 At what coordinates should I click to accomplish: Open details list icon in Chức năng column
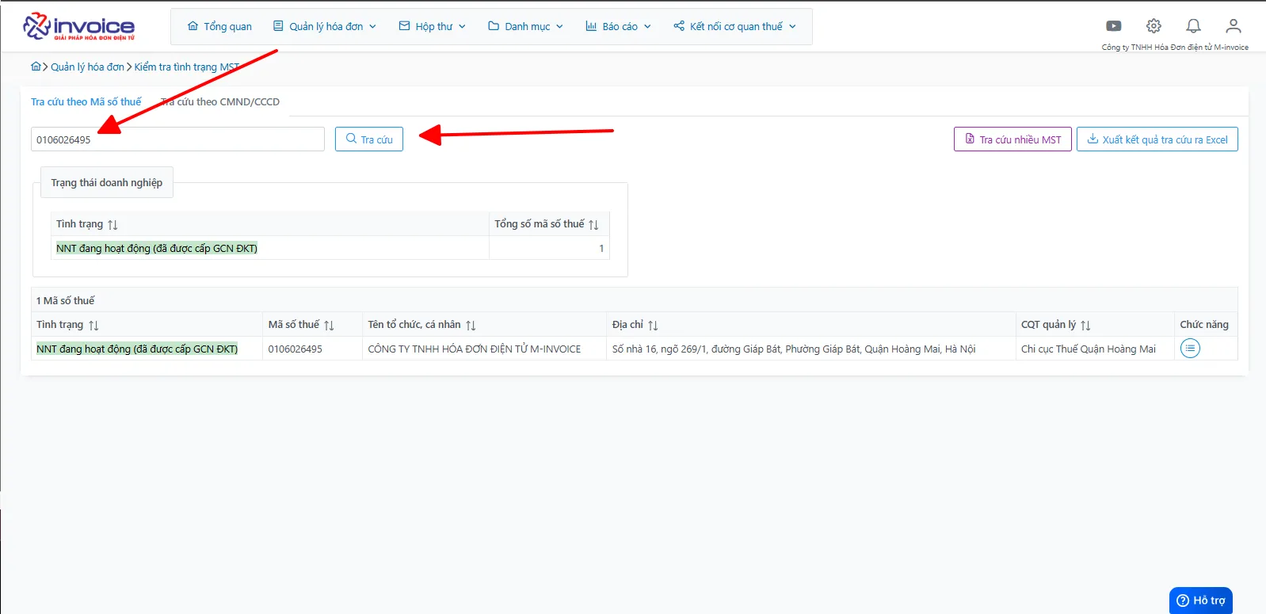(1190, 349)
